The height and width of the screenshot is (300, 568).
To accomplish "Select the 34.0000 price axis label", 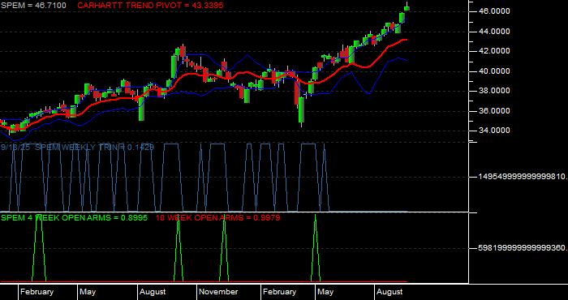I will 494,131.
